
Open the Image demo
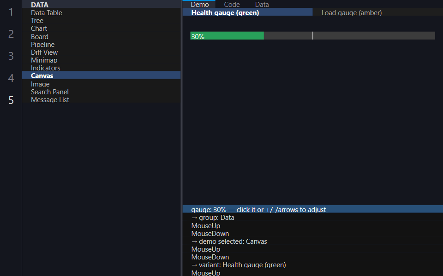pos(101,84)
